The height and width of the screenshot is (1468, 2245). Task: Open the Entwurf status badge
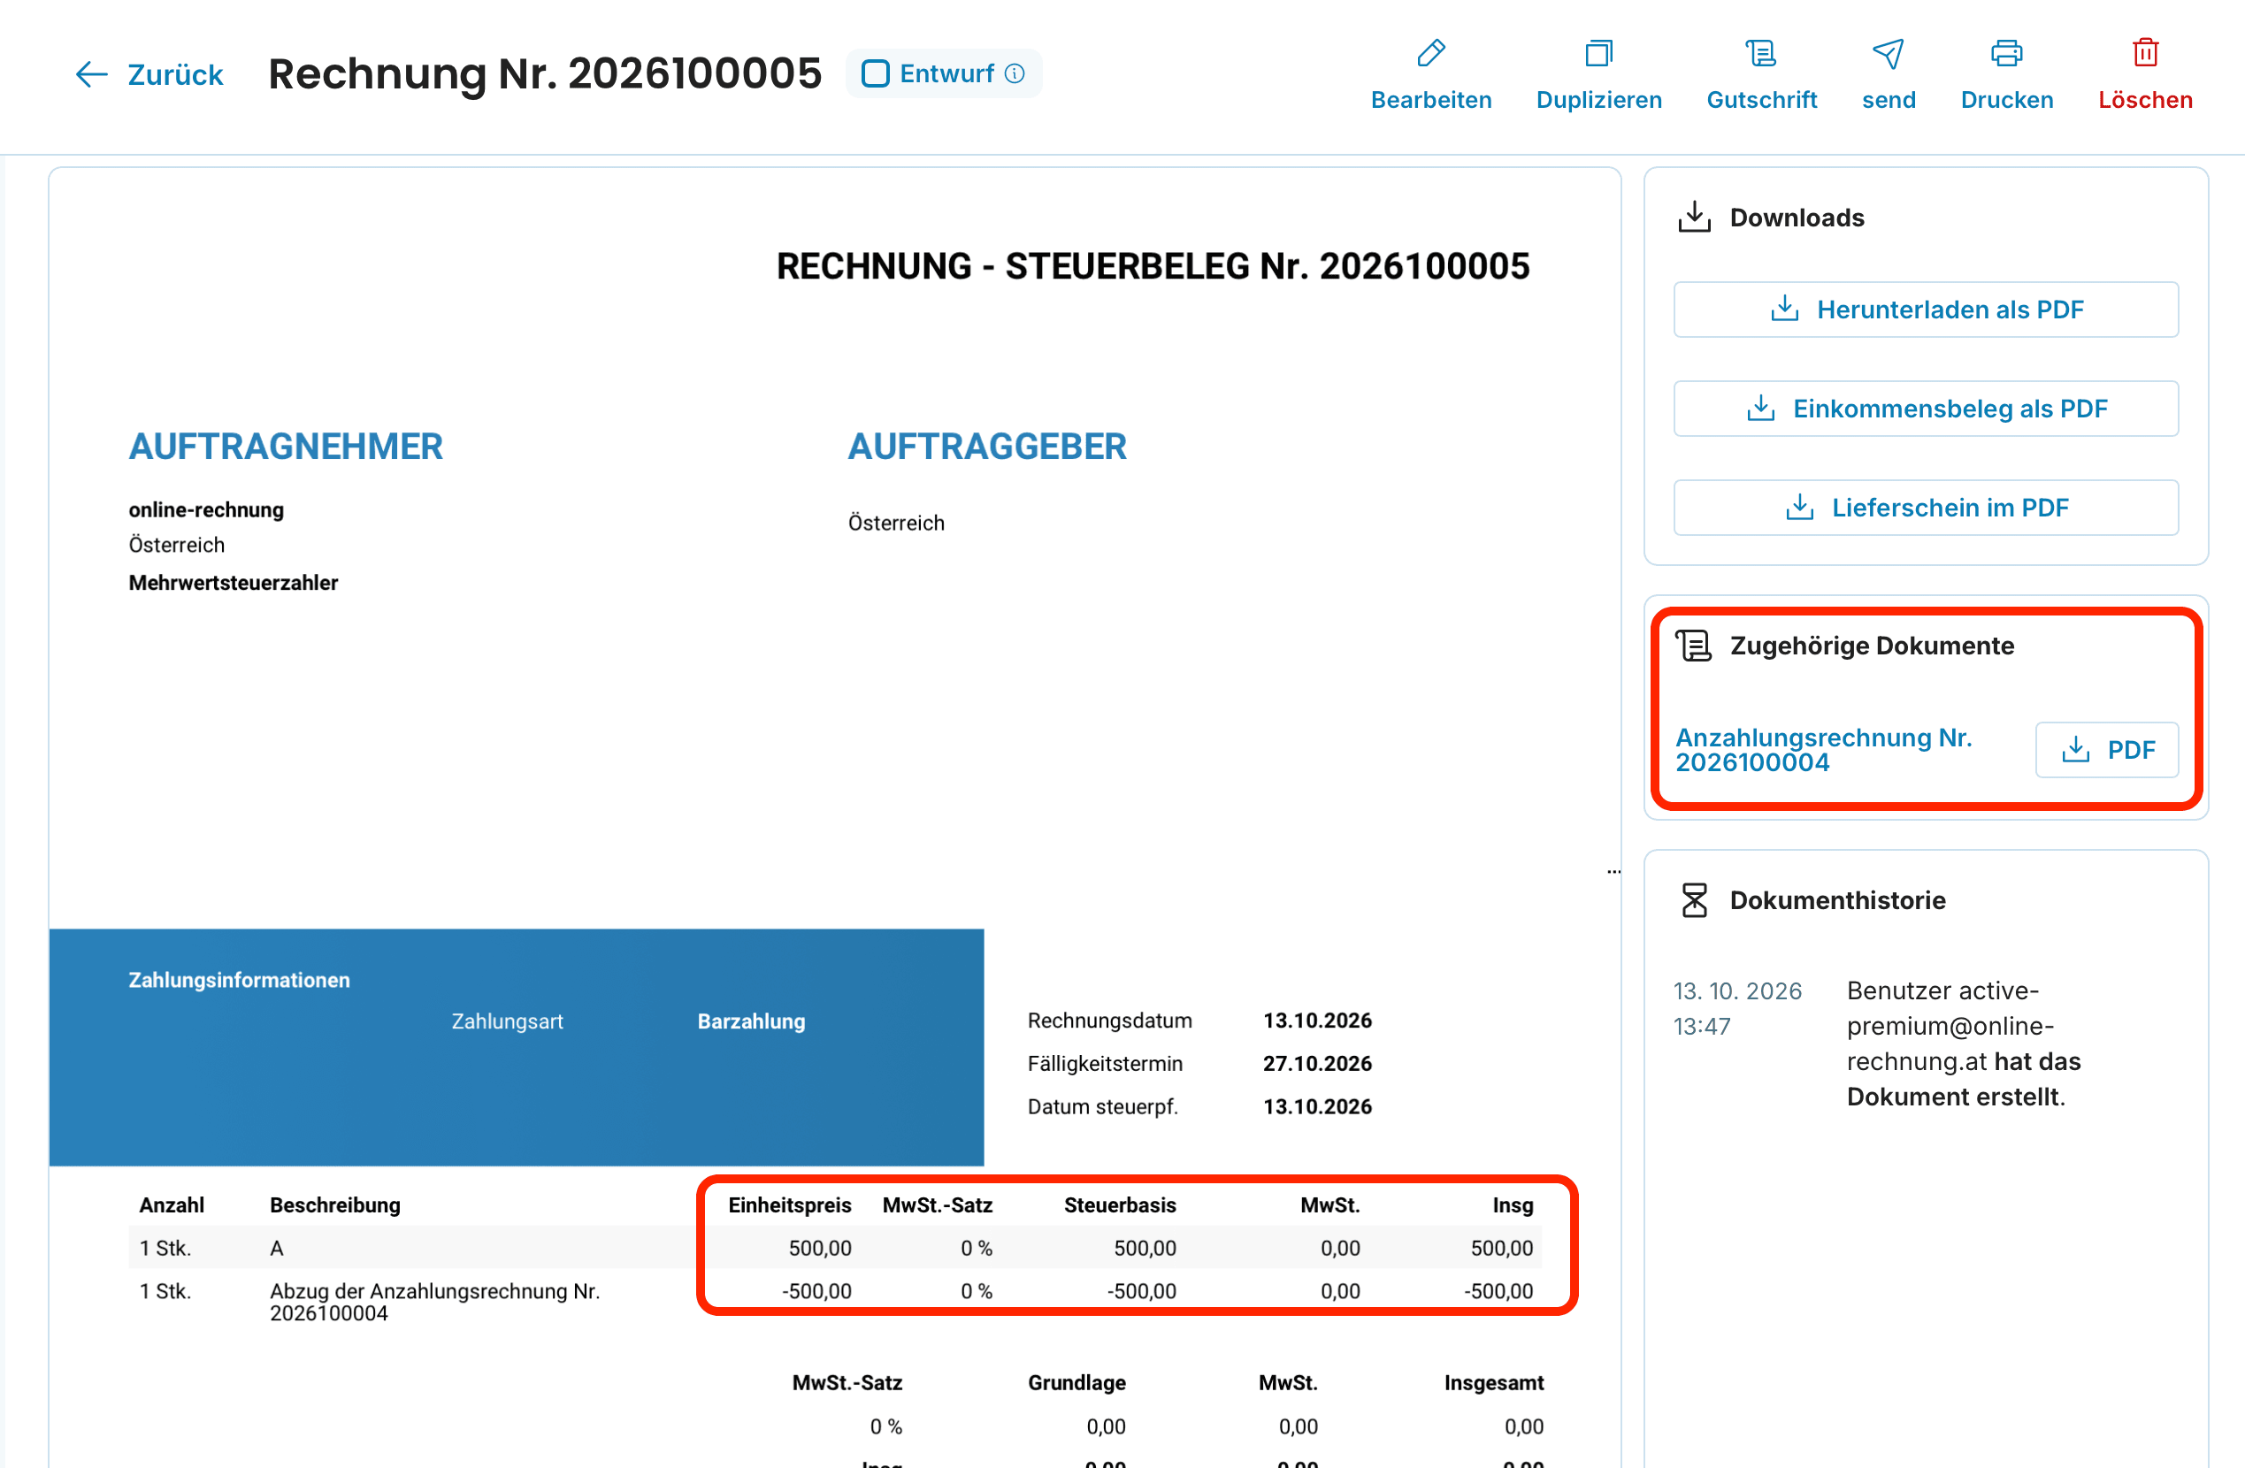tap(943, 73)
